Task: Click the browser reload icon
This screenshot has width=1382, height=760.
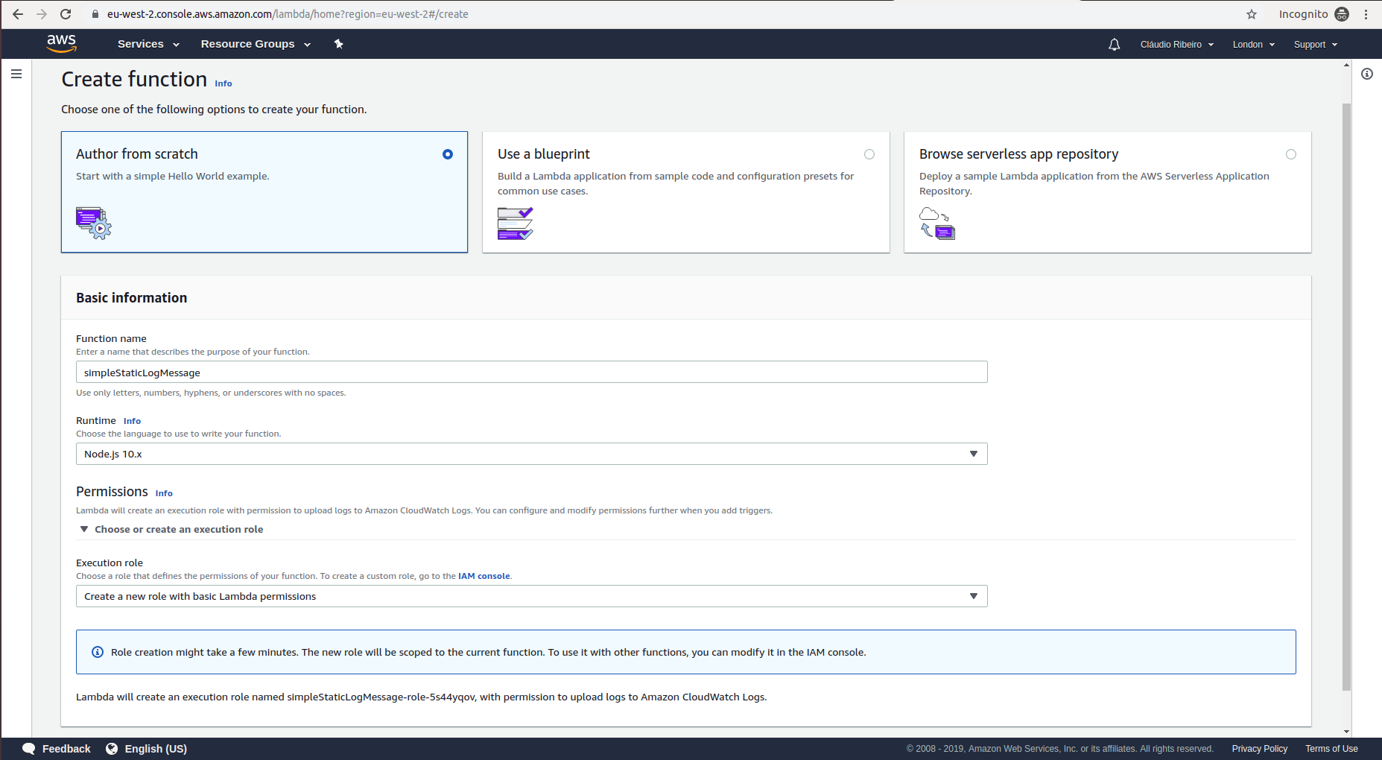Action: pyautogui.click(x=66, y=13)
